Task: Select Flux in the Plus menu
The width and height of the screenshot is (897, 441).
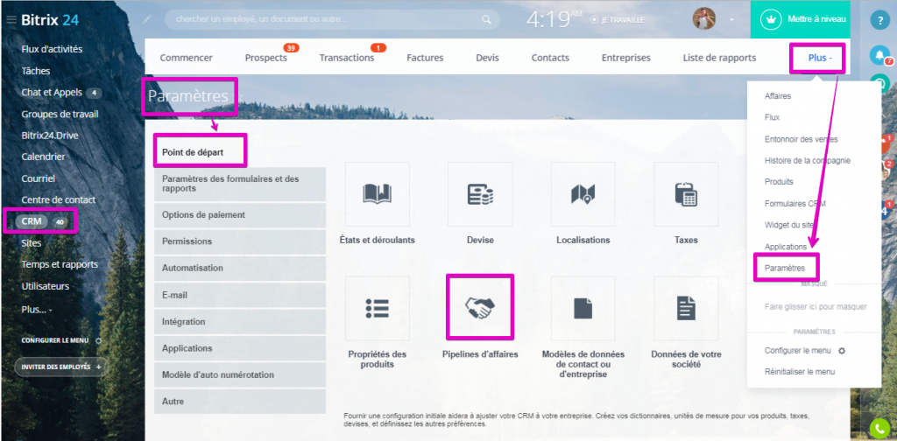Action: pos(772,117)
